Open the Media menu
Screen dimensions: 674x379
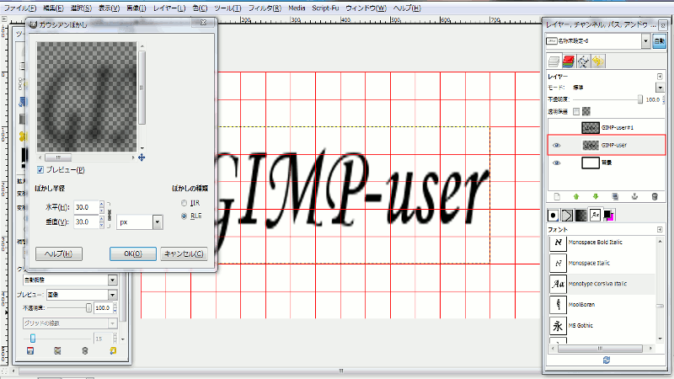point(297,8)
